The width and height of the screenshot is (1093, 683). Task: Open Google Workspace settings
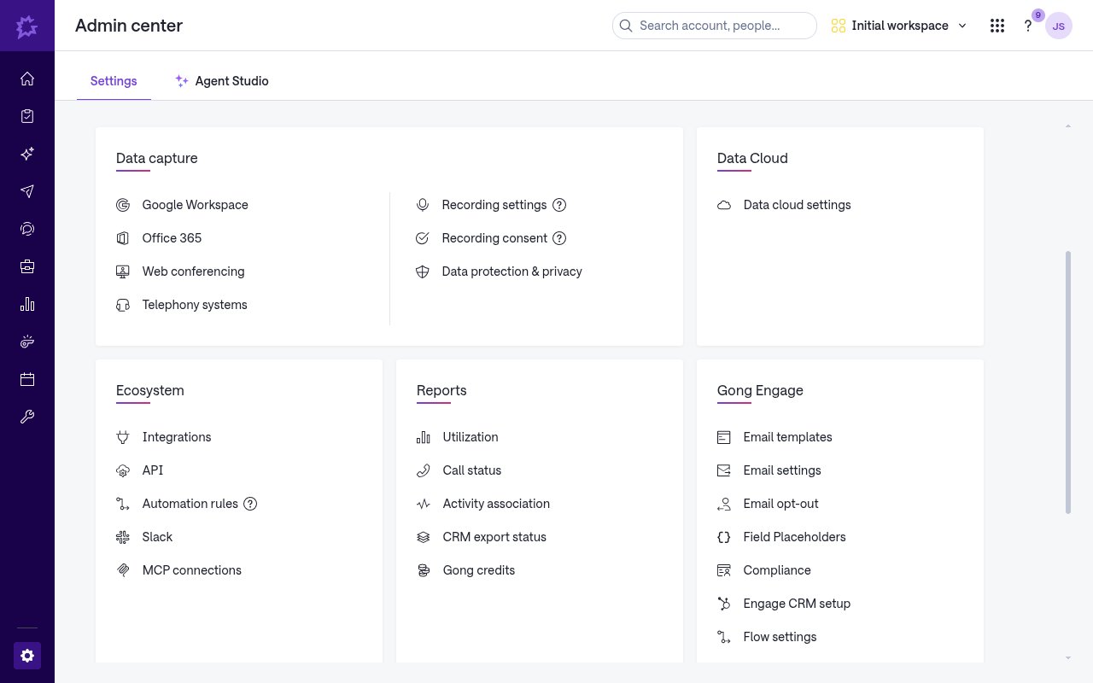[x=196, y=205]
